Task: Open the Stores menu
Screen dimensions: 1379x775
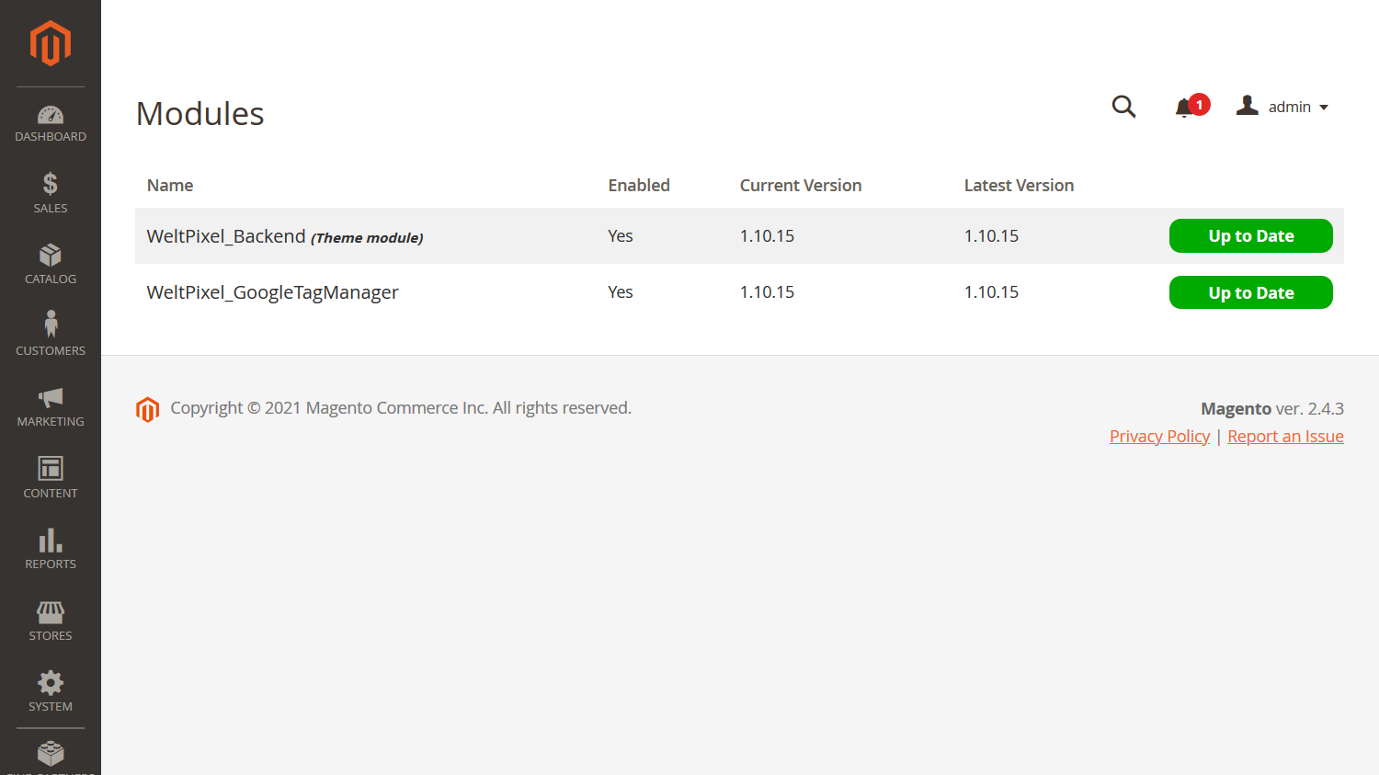Action: point(51,621)
